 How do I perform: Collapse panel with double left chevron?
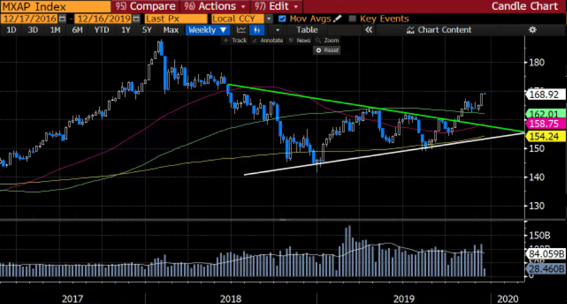coord(368,30)
